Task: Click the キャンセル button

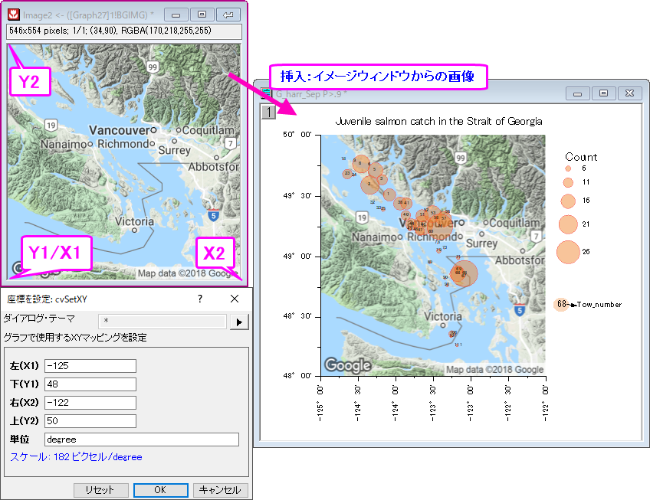Action: (220, 490)
